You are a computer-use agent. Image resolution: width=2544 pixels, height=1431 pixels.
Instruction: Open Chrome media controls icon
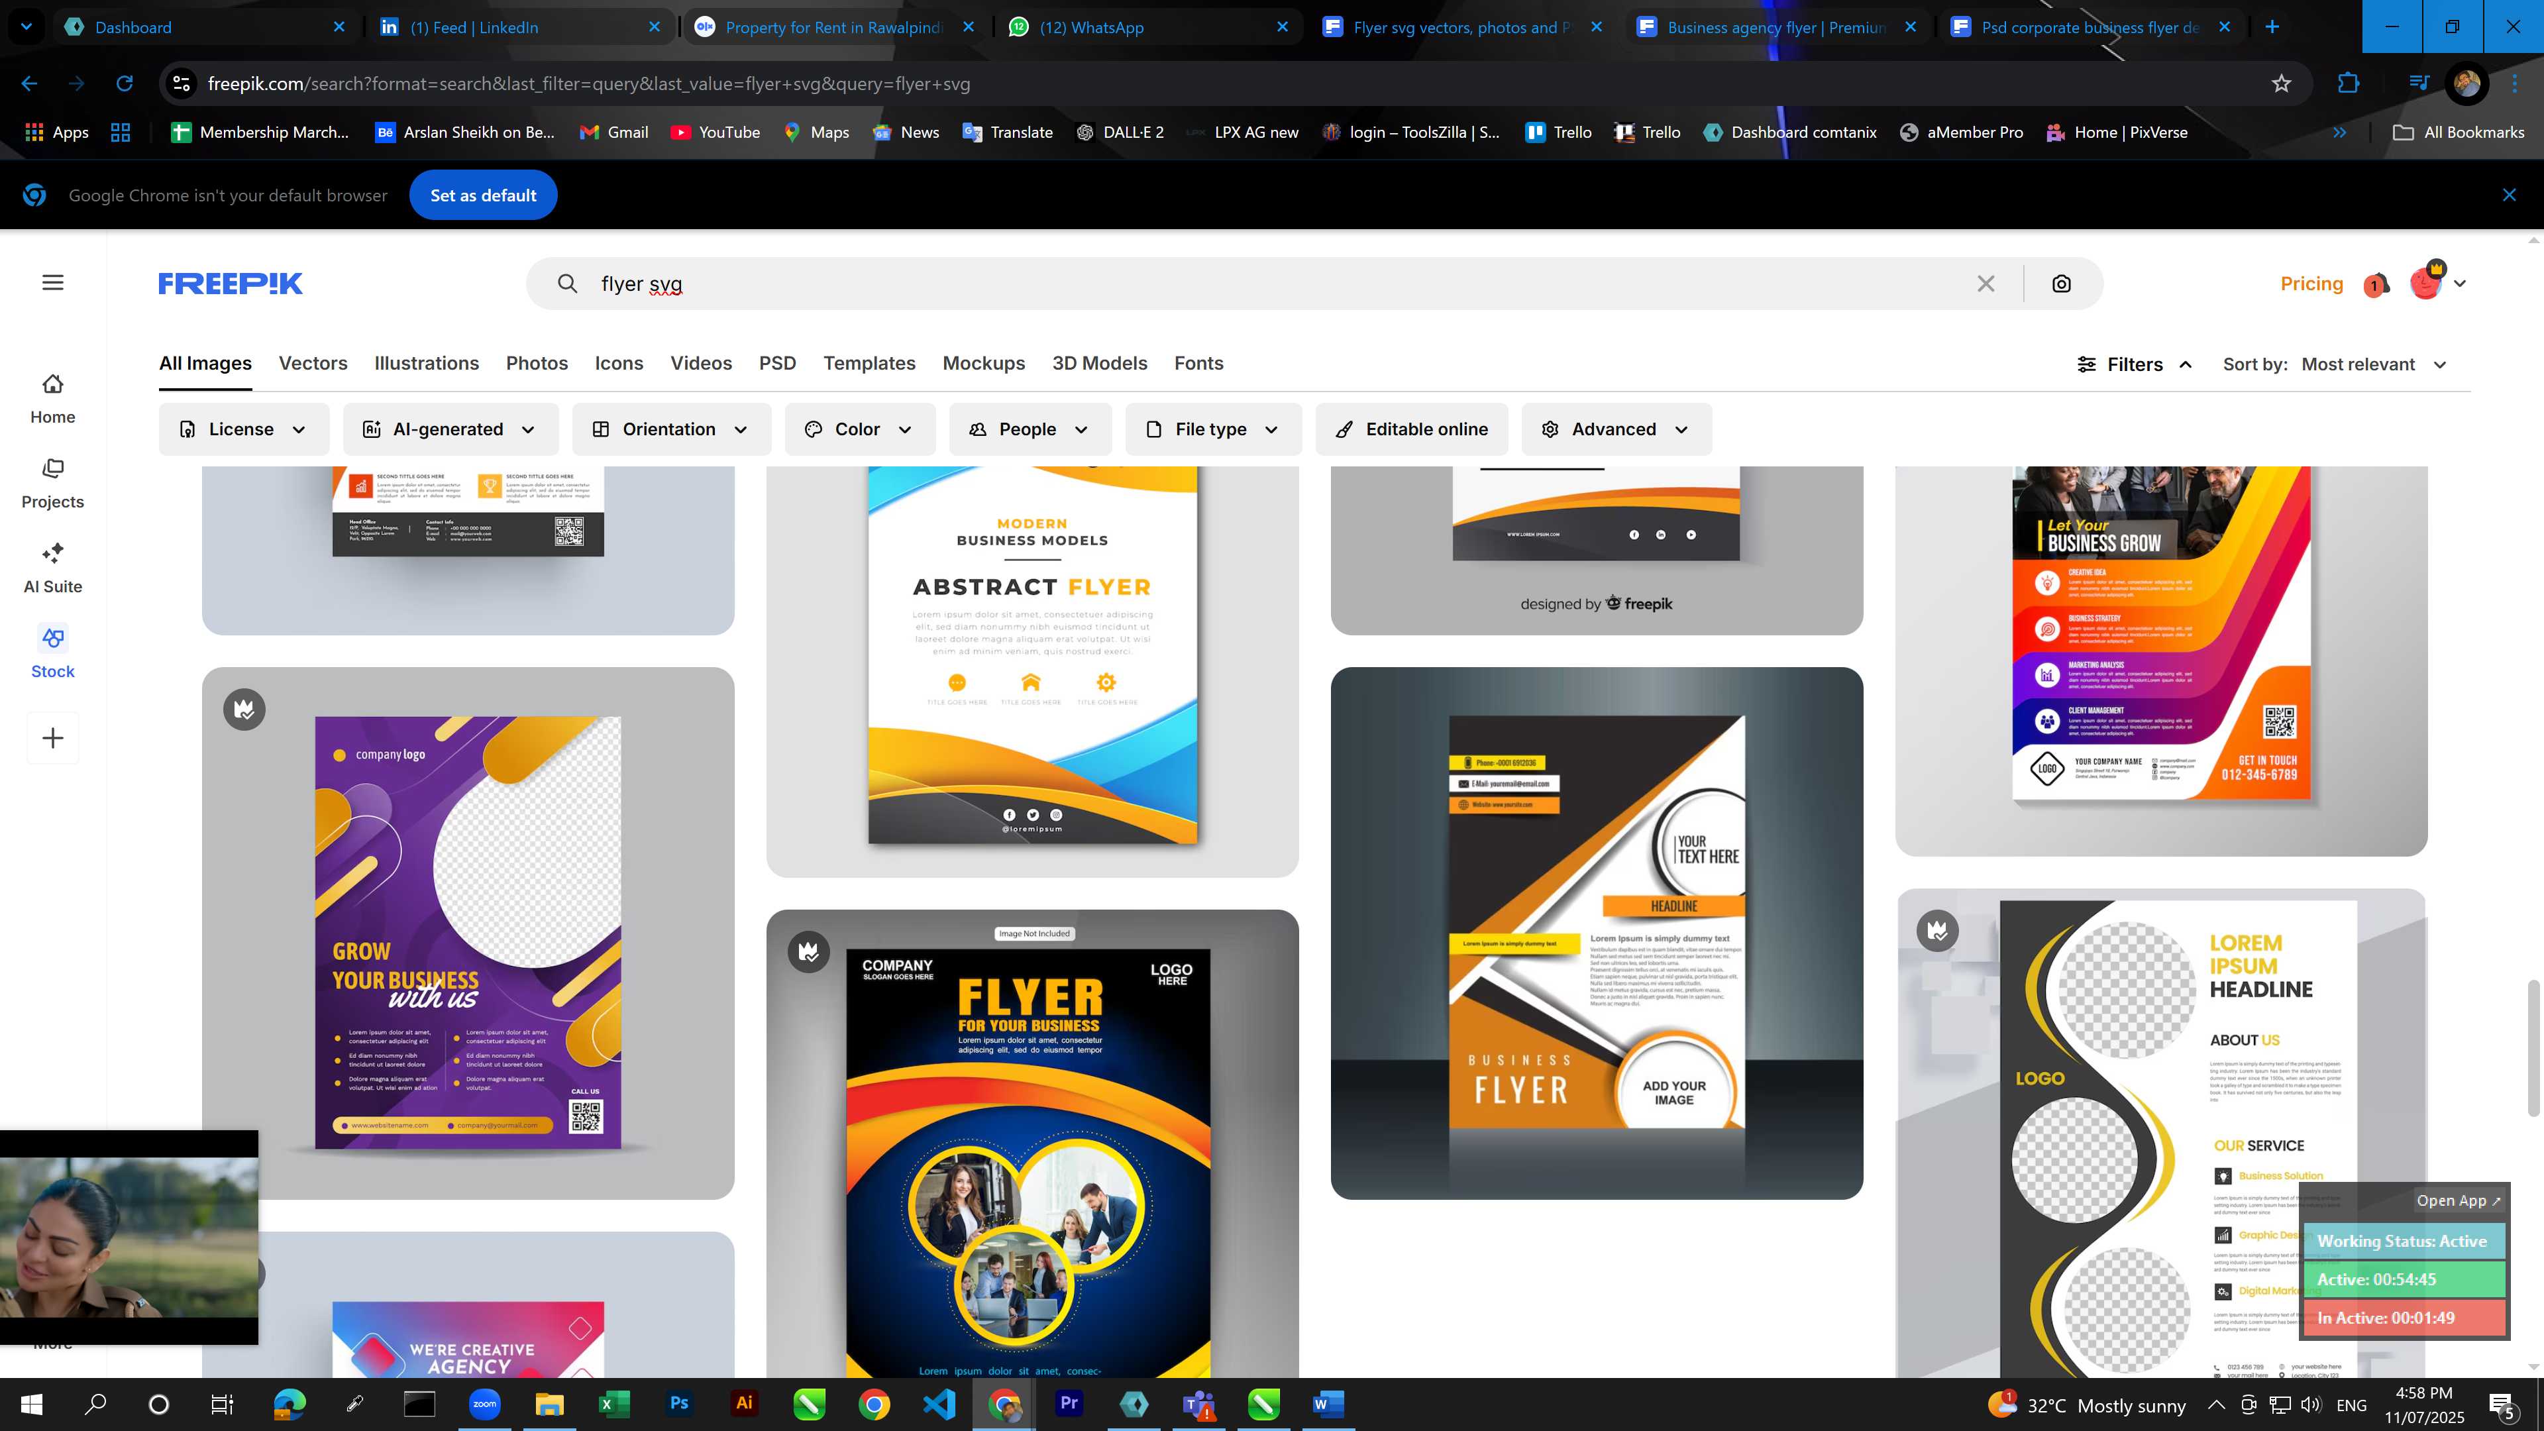point(2419,84)
